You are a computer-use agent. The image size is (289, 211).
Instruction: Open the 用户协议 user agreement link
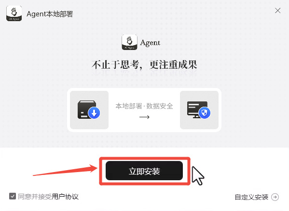(65, 197)
